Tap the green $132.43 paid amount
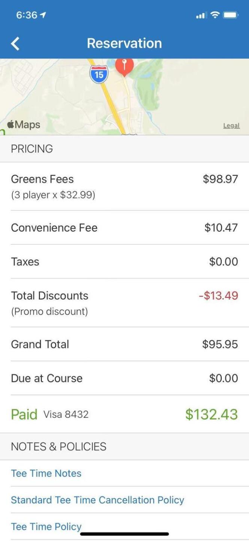 [212, 414]
